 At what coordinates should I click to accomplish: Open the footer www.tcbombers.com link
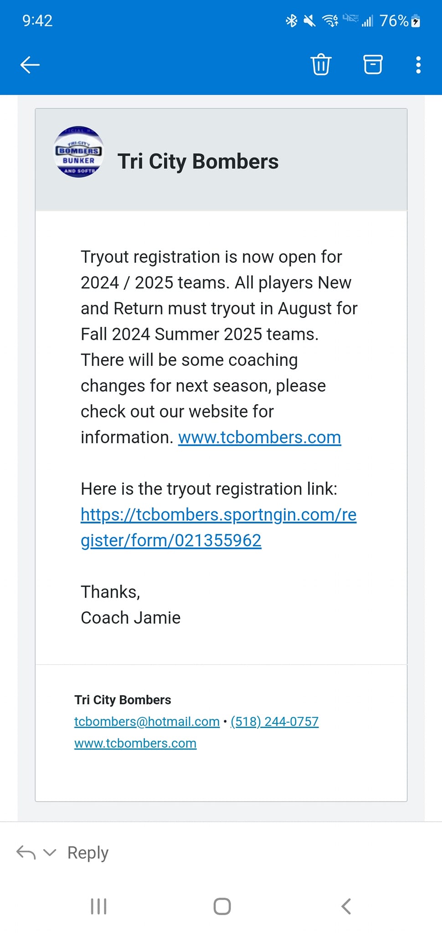(135, 743)
